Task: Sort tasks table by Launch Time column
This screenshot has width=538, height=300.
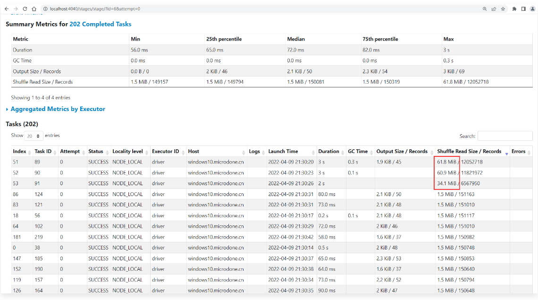Action: (291, 152)
